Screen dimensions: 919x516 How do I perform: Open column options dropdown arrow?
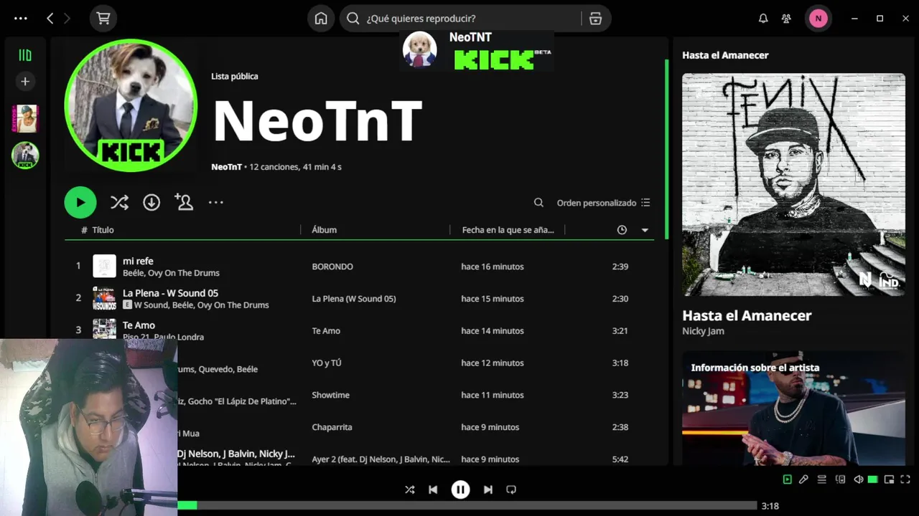[x=645, y=230]
